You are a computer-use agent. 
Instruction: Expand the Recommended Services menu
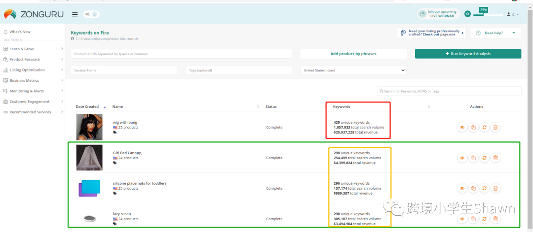pyautogui.click(x=34, y=112)
